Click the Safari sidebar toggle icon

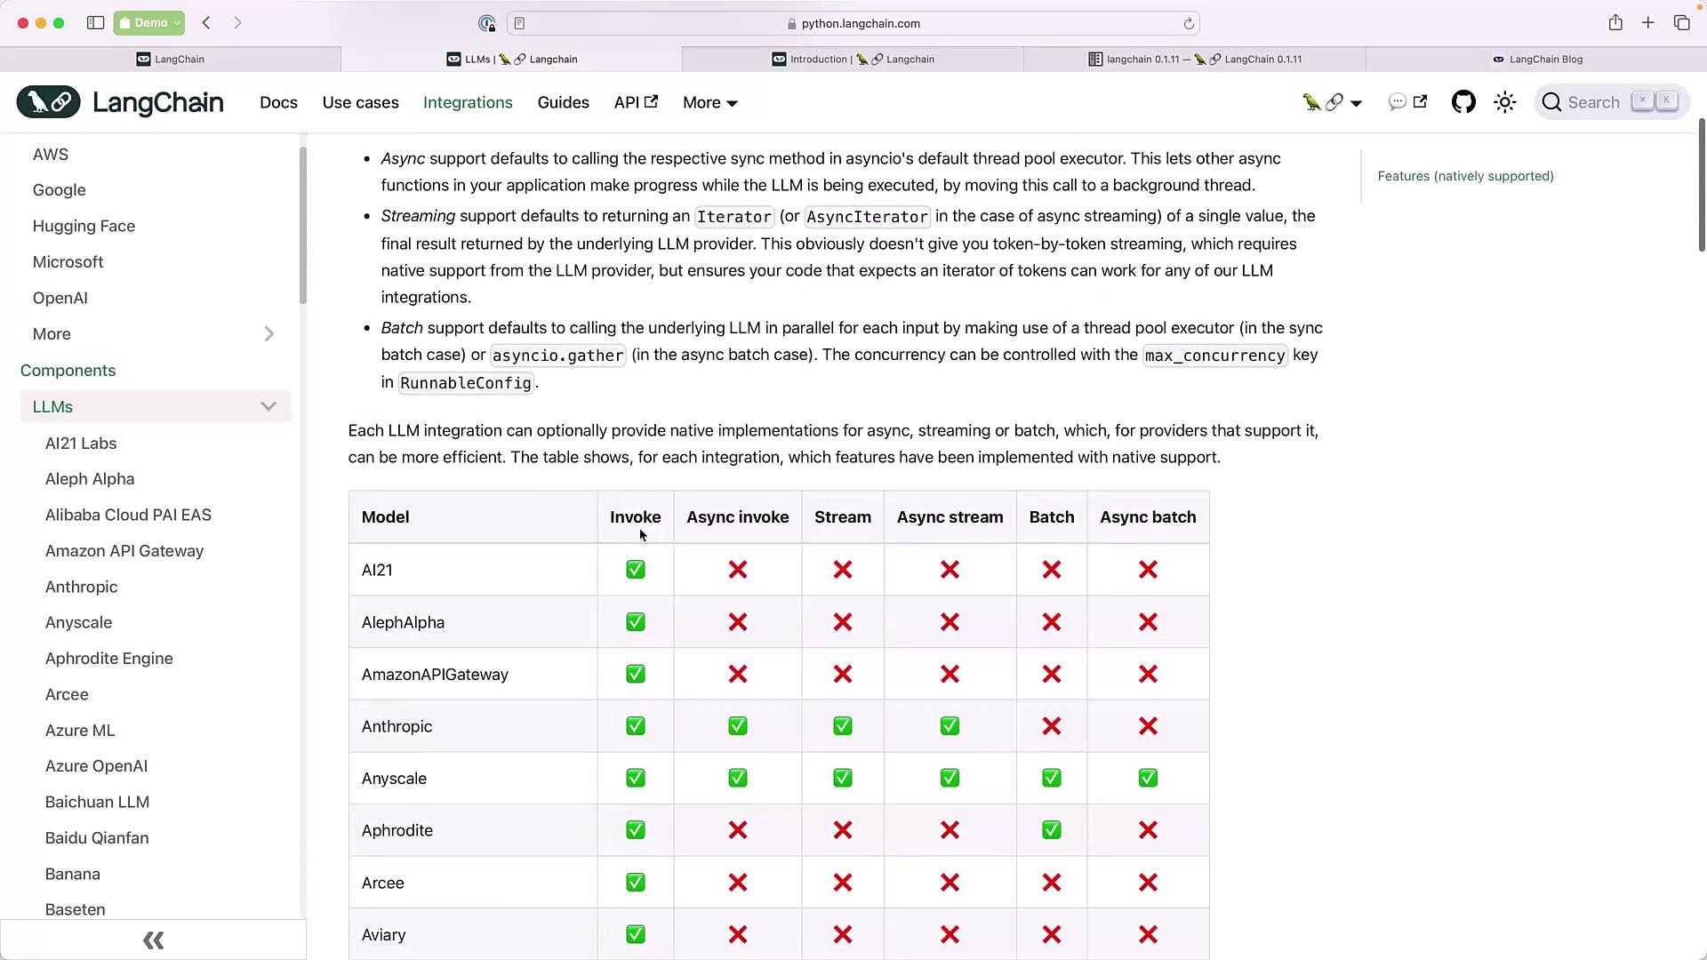pyautogui.click(x=95, y=23)
